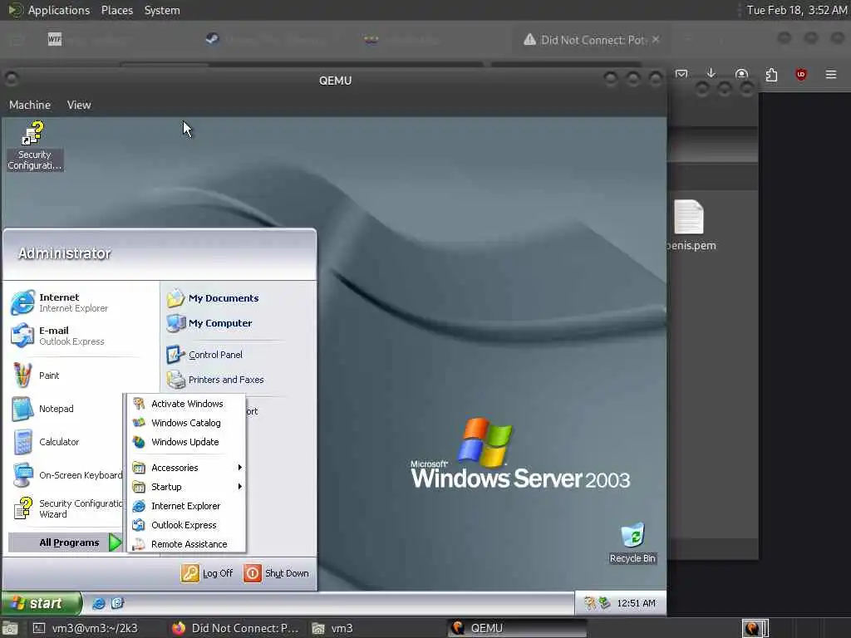Open the Recycle Bin on the desktop
851x638 pixels.
[x=632, y=543]
